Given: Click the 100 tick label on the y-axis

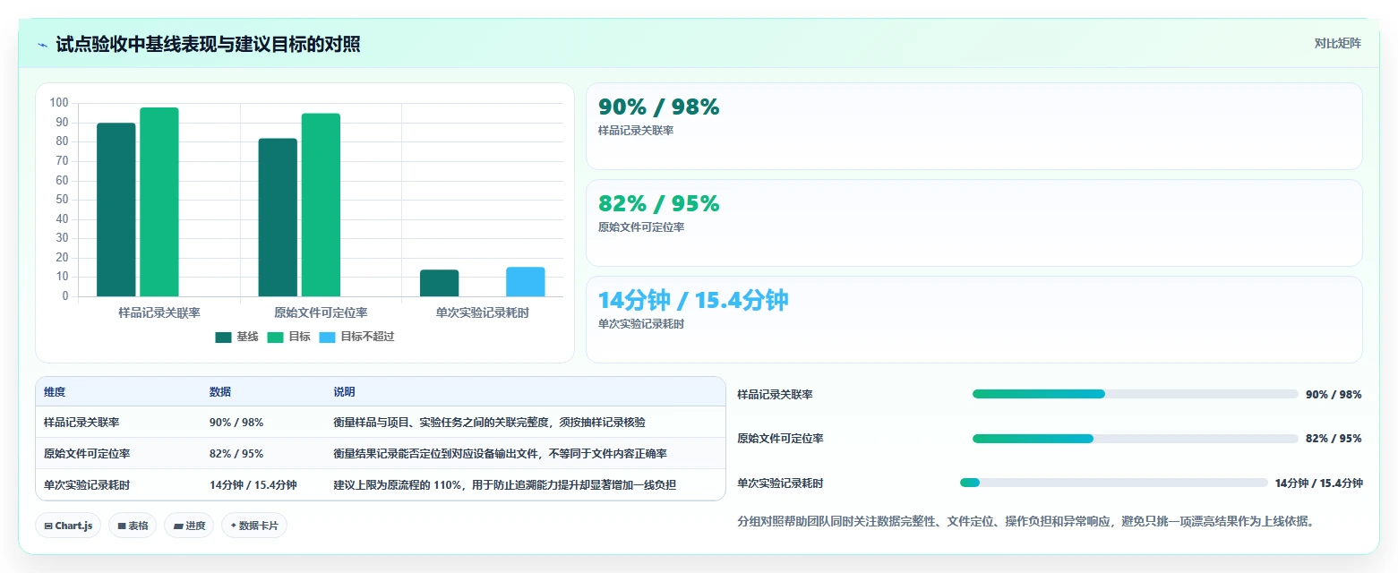Looking at the screenshot, I should click(59, 103).
